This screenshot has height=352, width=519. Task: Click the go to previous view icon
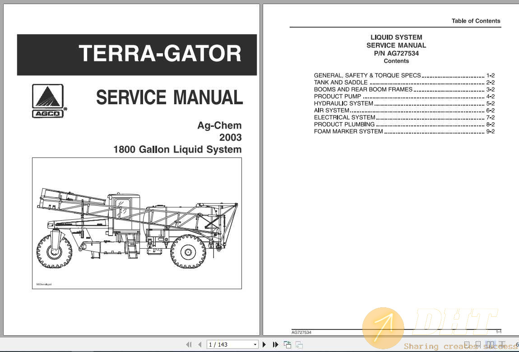click(287, 344)
